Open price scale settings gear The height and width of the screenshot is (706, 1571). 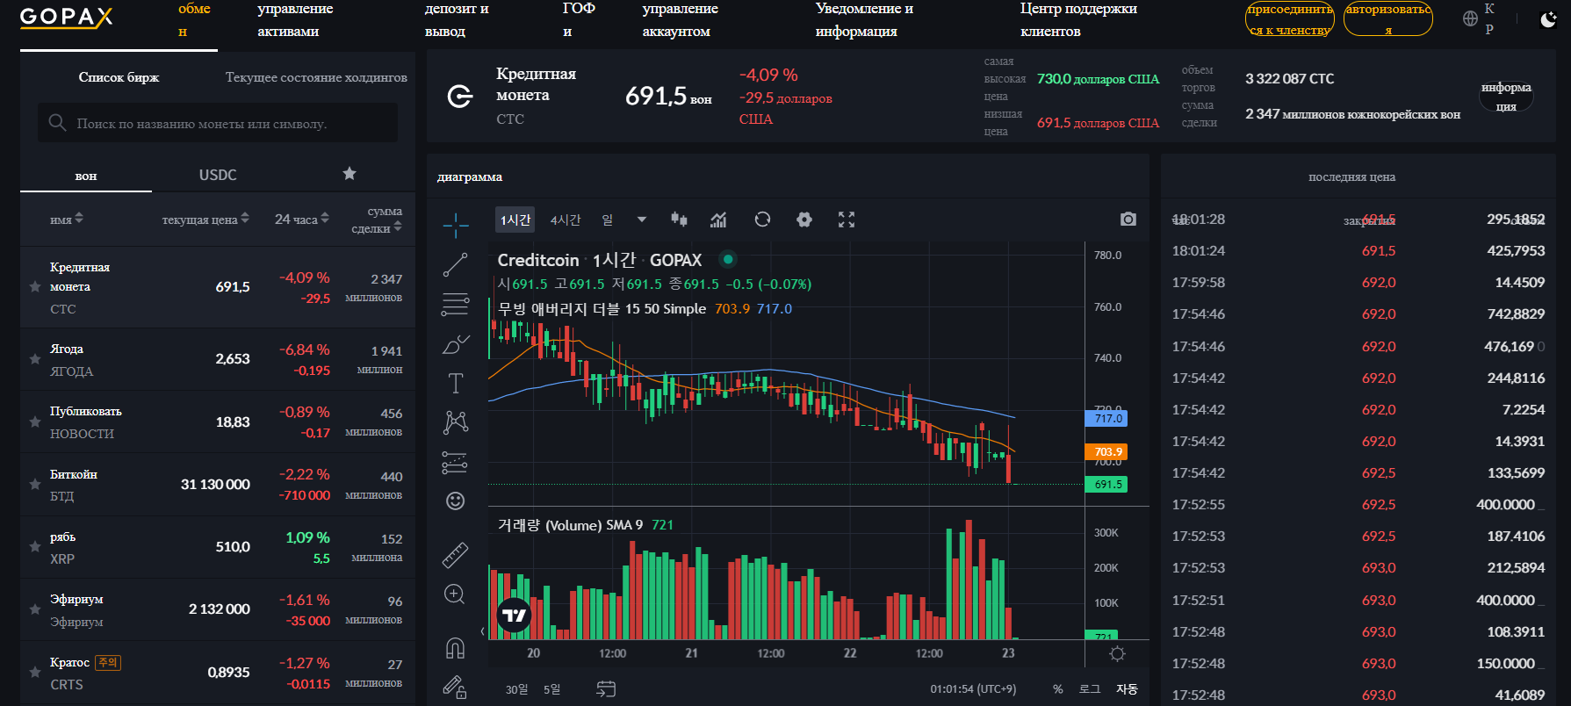click(x=1117, y=653)
